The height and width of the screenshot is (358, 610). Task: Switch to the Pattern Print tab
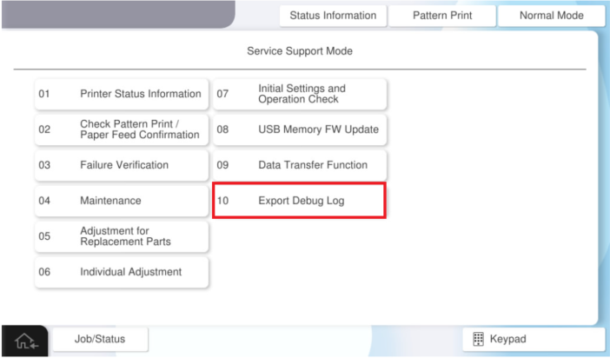point(441,16)
